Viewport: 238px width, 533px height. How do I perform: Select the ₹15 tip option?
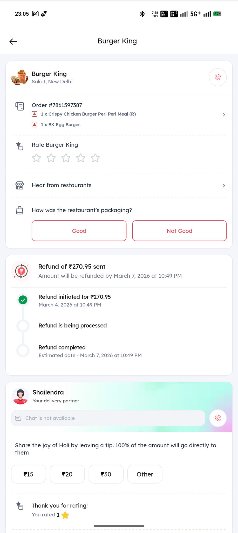pyautogui.click(x=29, y=474)
